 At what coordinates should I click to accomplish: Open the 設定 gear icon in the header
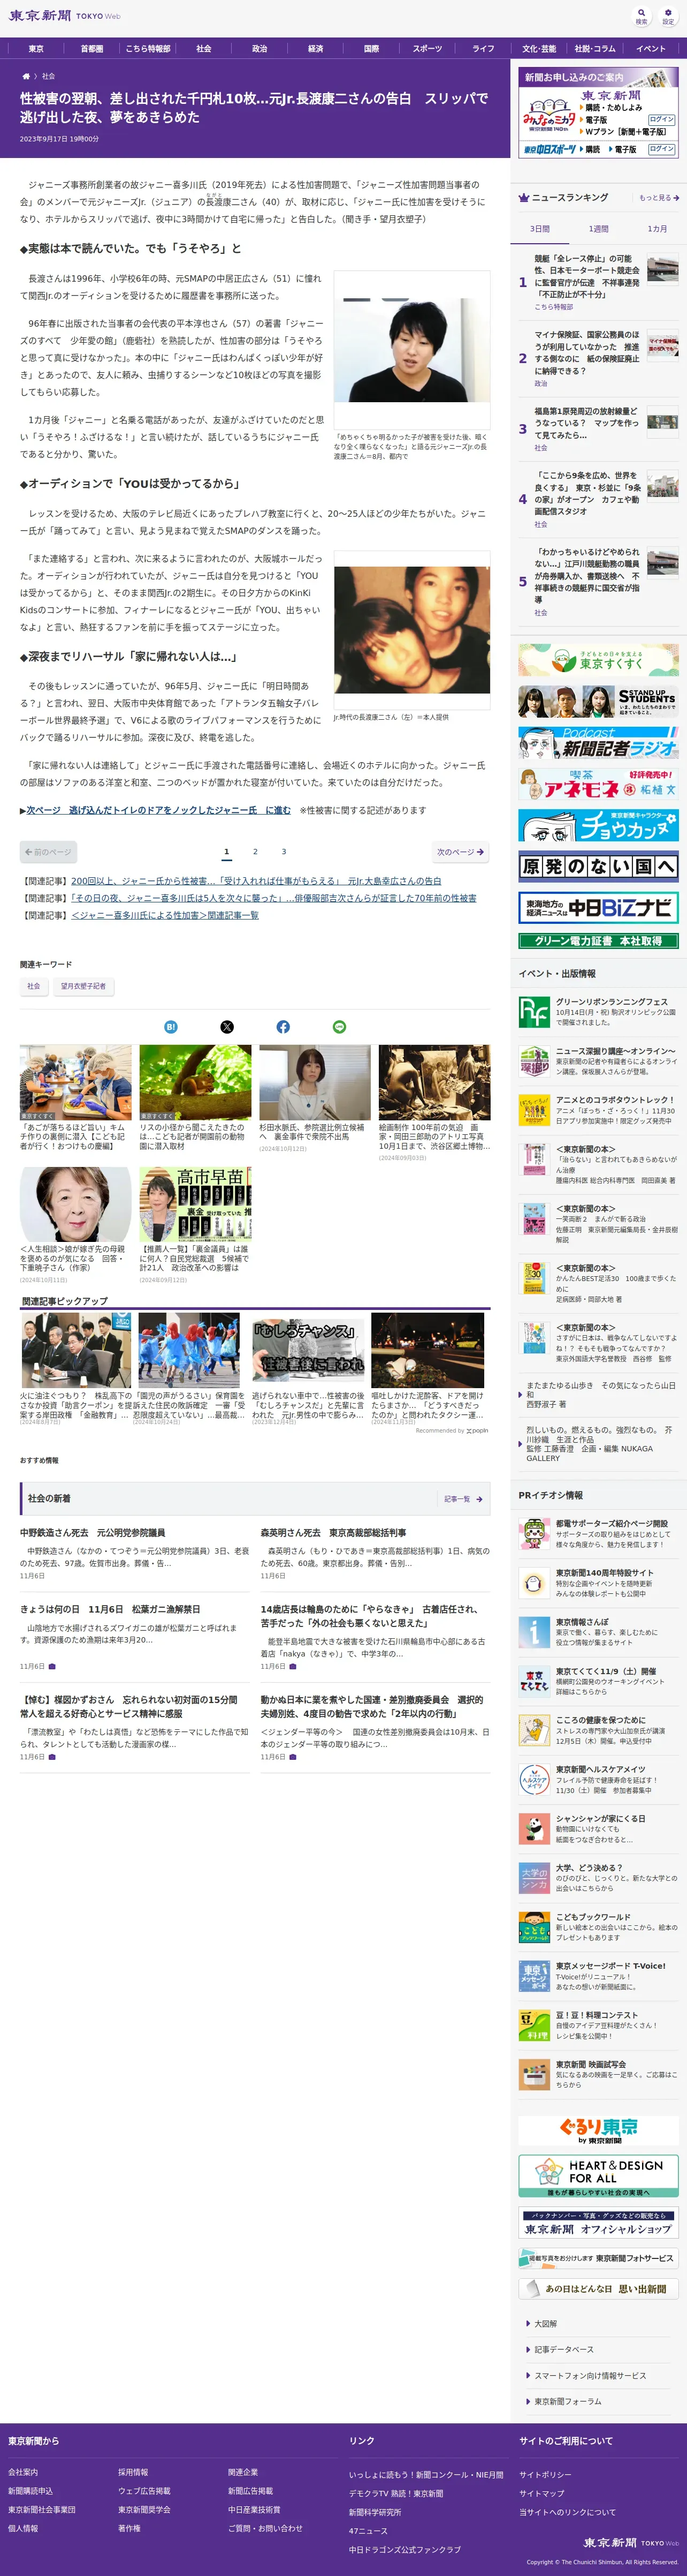(x=668, y=16)
